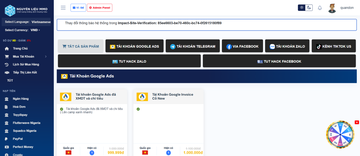
Task: Open the hamburger sidebar menu icon
Action: [63, 8]
